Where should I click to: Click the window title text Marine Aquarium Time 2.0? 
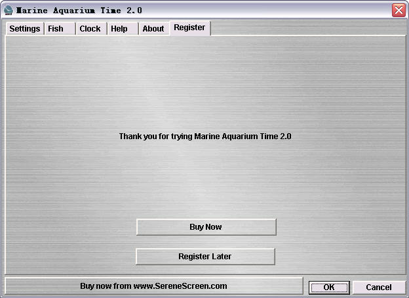click(x=79, y=11)
